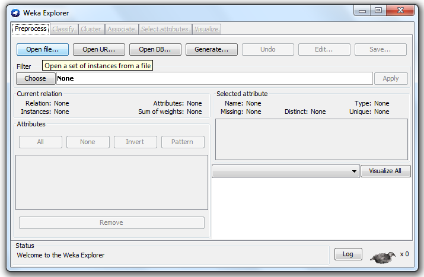Close the Weka Explorer window

coord(400,11)
